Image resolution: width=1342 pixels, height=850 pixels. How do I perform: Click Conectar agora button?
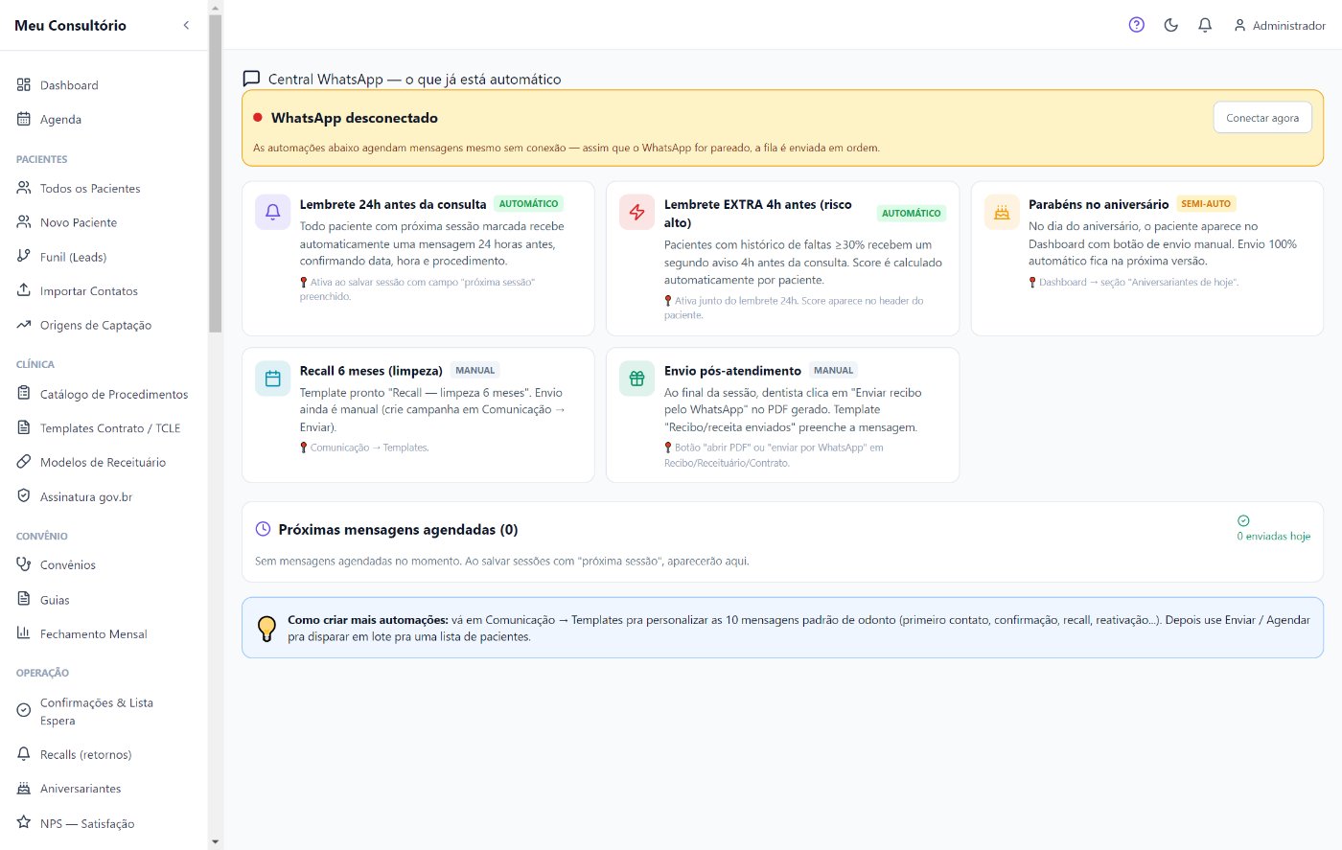click(1262, 118)
